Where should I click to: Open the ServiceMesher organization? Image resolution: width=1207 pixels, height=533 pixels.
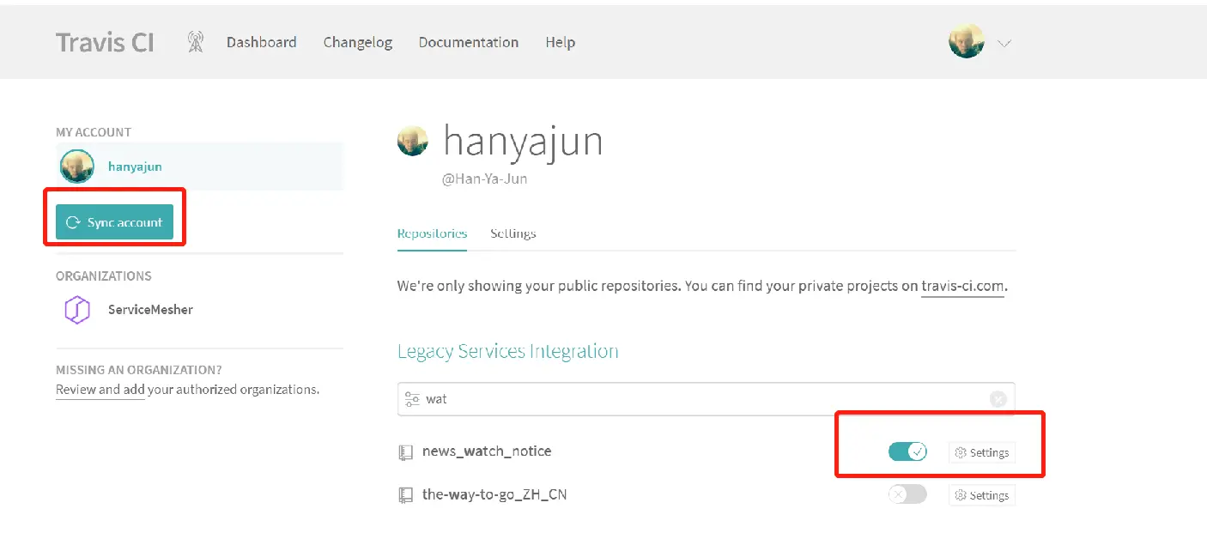150,310
